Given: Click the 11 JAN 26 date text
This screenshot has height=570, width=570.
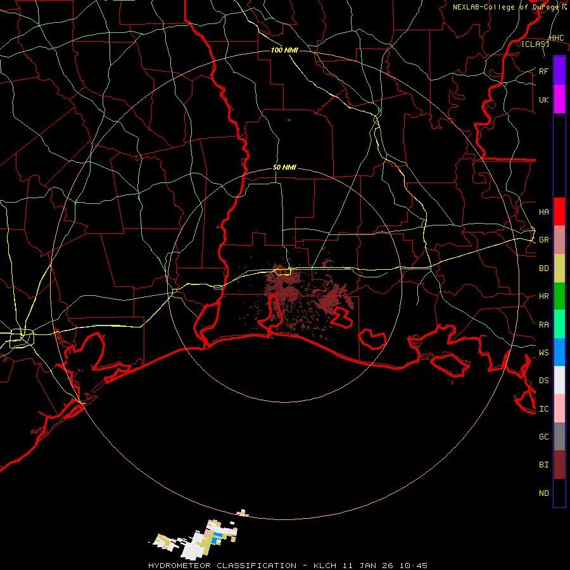Looking at the screenshot, I should tap(368, 566).
